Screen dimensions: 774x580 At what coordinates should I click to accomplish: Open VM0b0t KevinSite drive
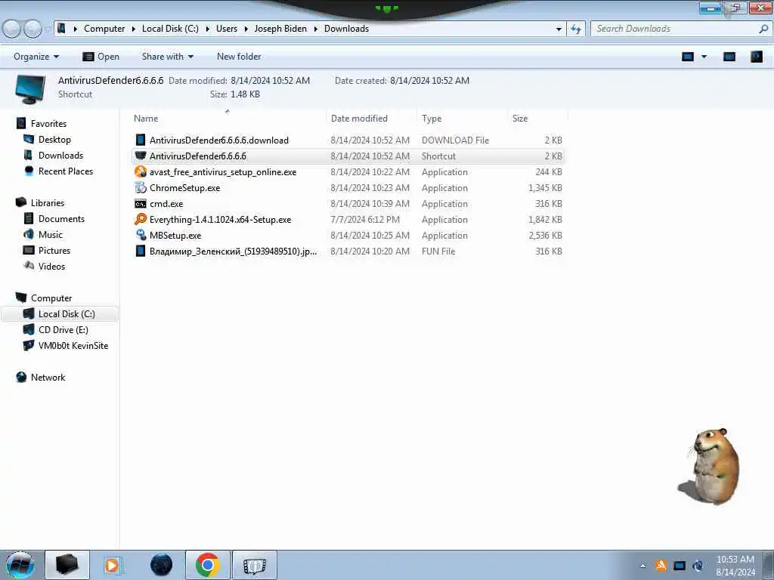tap(73, 346)
